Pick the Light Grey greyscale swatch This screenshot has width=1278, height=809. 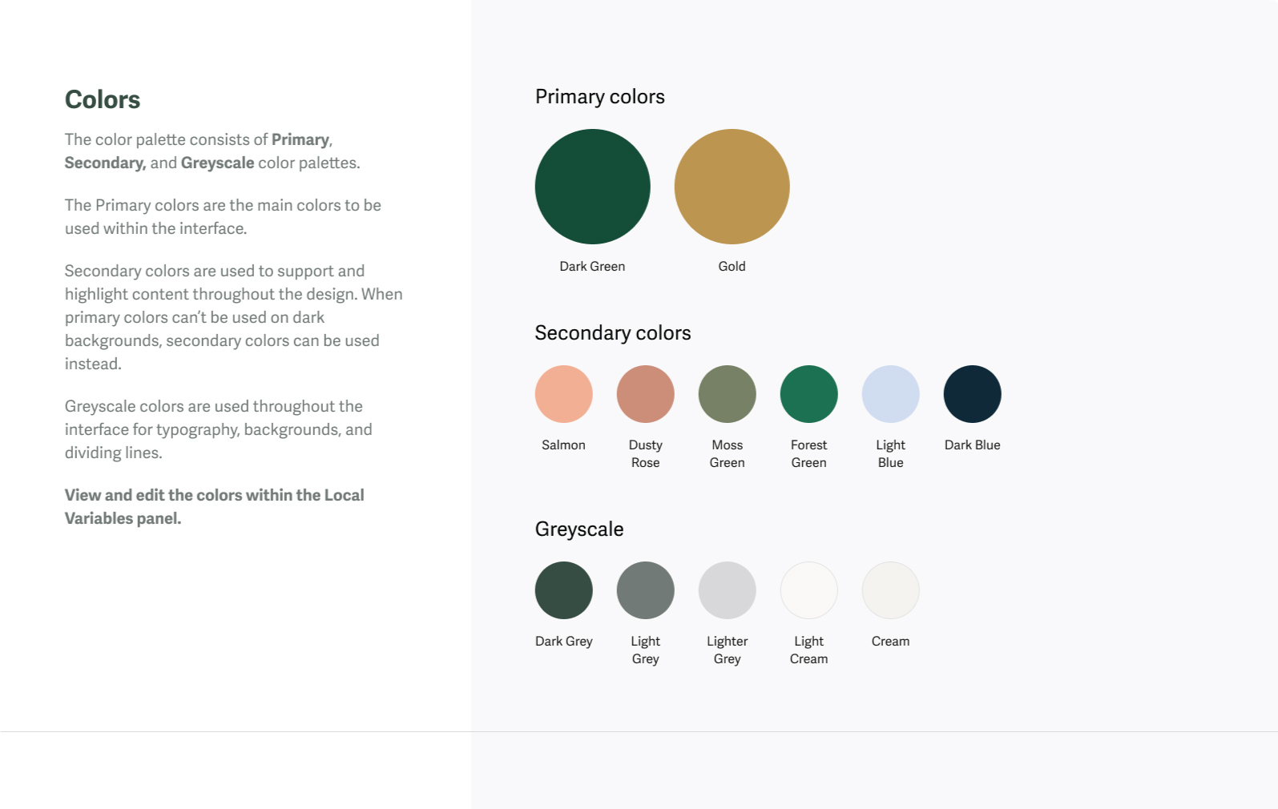click(x=646, y=590)
